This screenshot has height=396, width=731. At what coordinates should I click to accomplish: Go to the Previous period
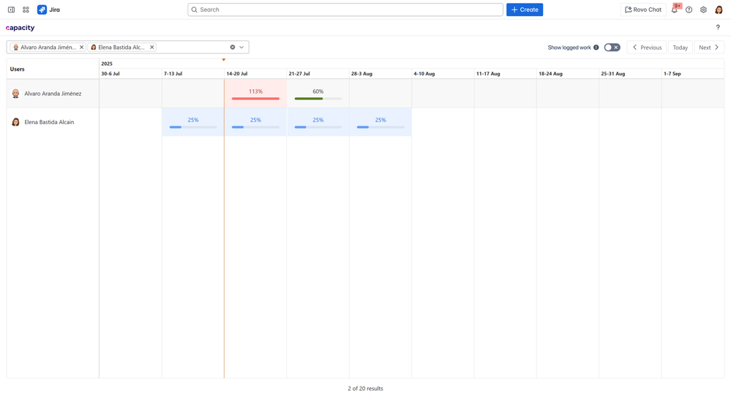(x=647, y=47)
